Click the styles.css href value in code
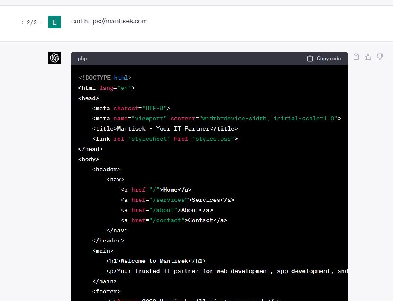The image size is (393, 301). tap(214, 139)
